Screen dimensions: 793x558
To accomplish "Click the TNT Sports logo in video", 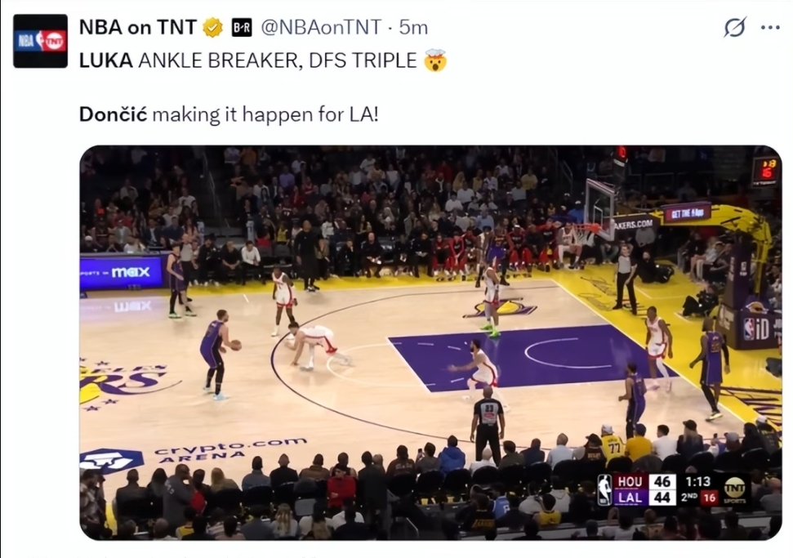I will (734, 489).
